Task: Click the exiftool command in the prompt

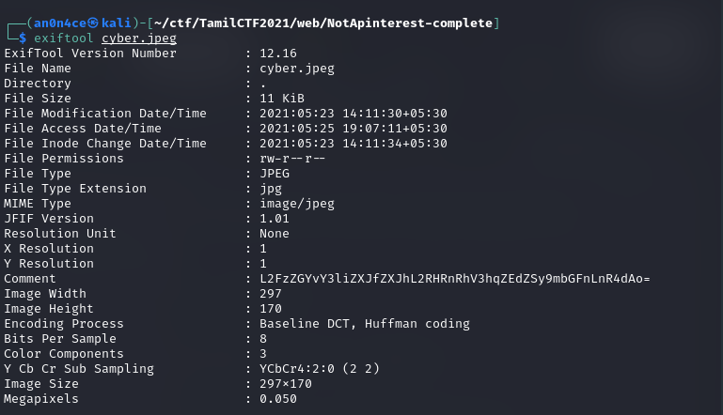Action: pos(64,38)
